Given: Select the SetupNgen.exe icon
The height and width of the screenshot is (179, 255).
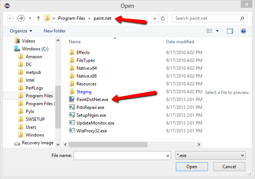Looking at the screenshot, I should pyautogui.click(x=72, y=115).
